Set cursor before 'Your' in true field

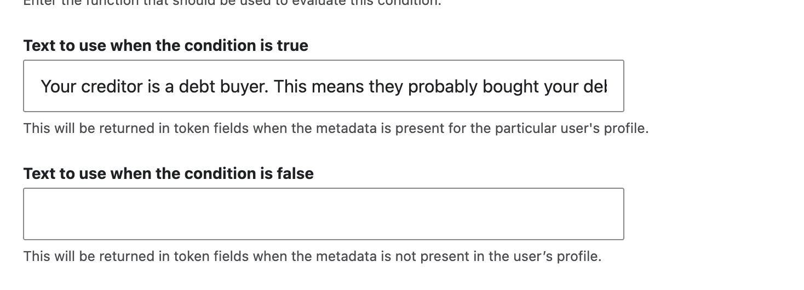(x=41, y=86)
